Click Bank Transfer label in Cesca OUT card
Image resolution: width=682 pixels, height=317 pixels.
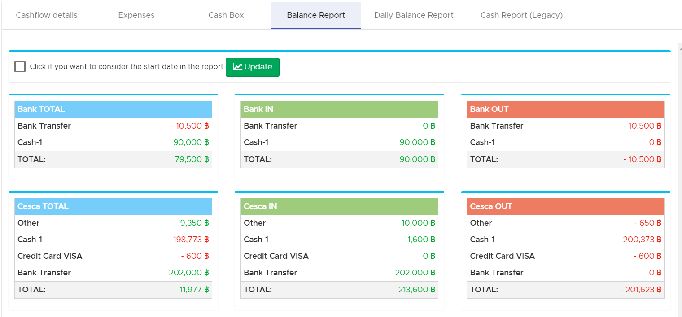(x=497, y=273)
